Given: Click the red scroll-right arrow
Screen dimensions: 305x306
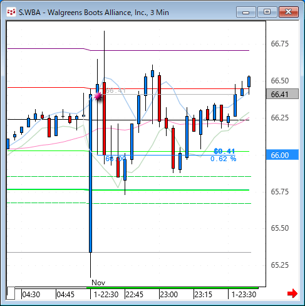Looking at the screenshot, I should point(292,293).
